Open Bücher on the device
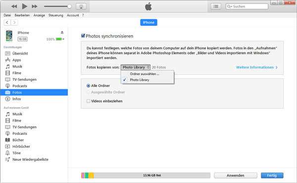This screenshot has width=297, height=183. point(34,140)
